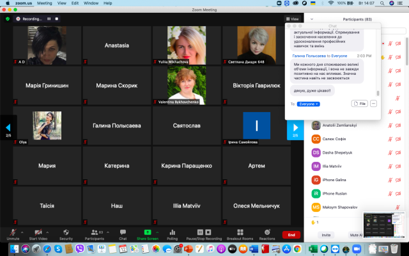Click Mute All button in Participants panel
The height and width of the screenshot is (256, 409).
355,235
